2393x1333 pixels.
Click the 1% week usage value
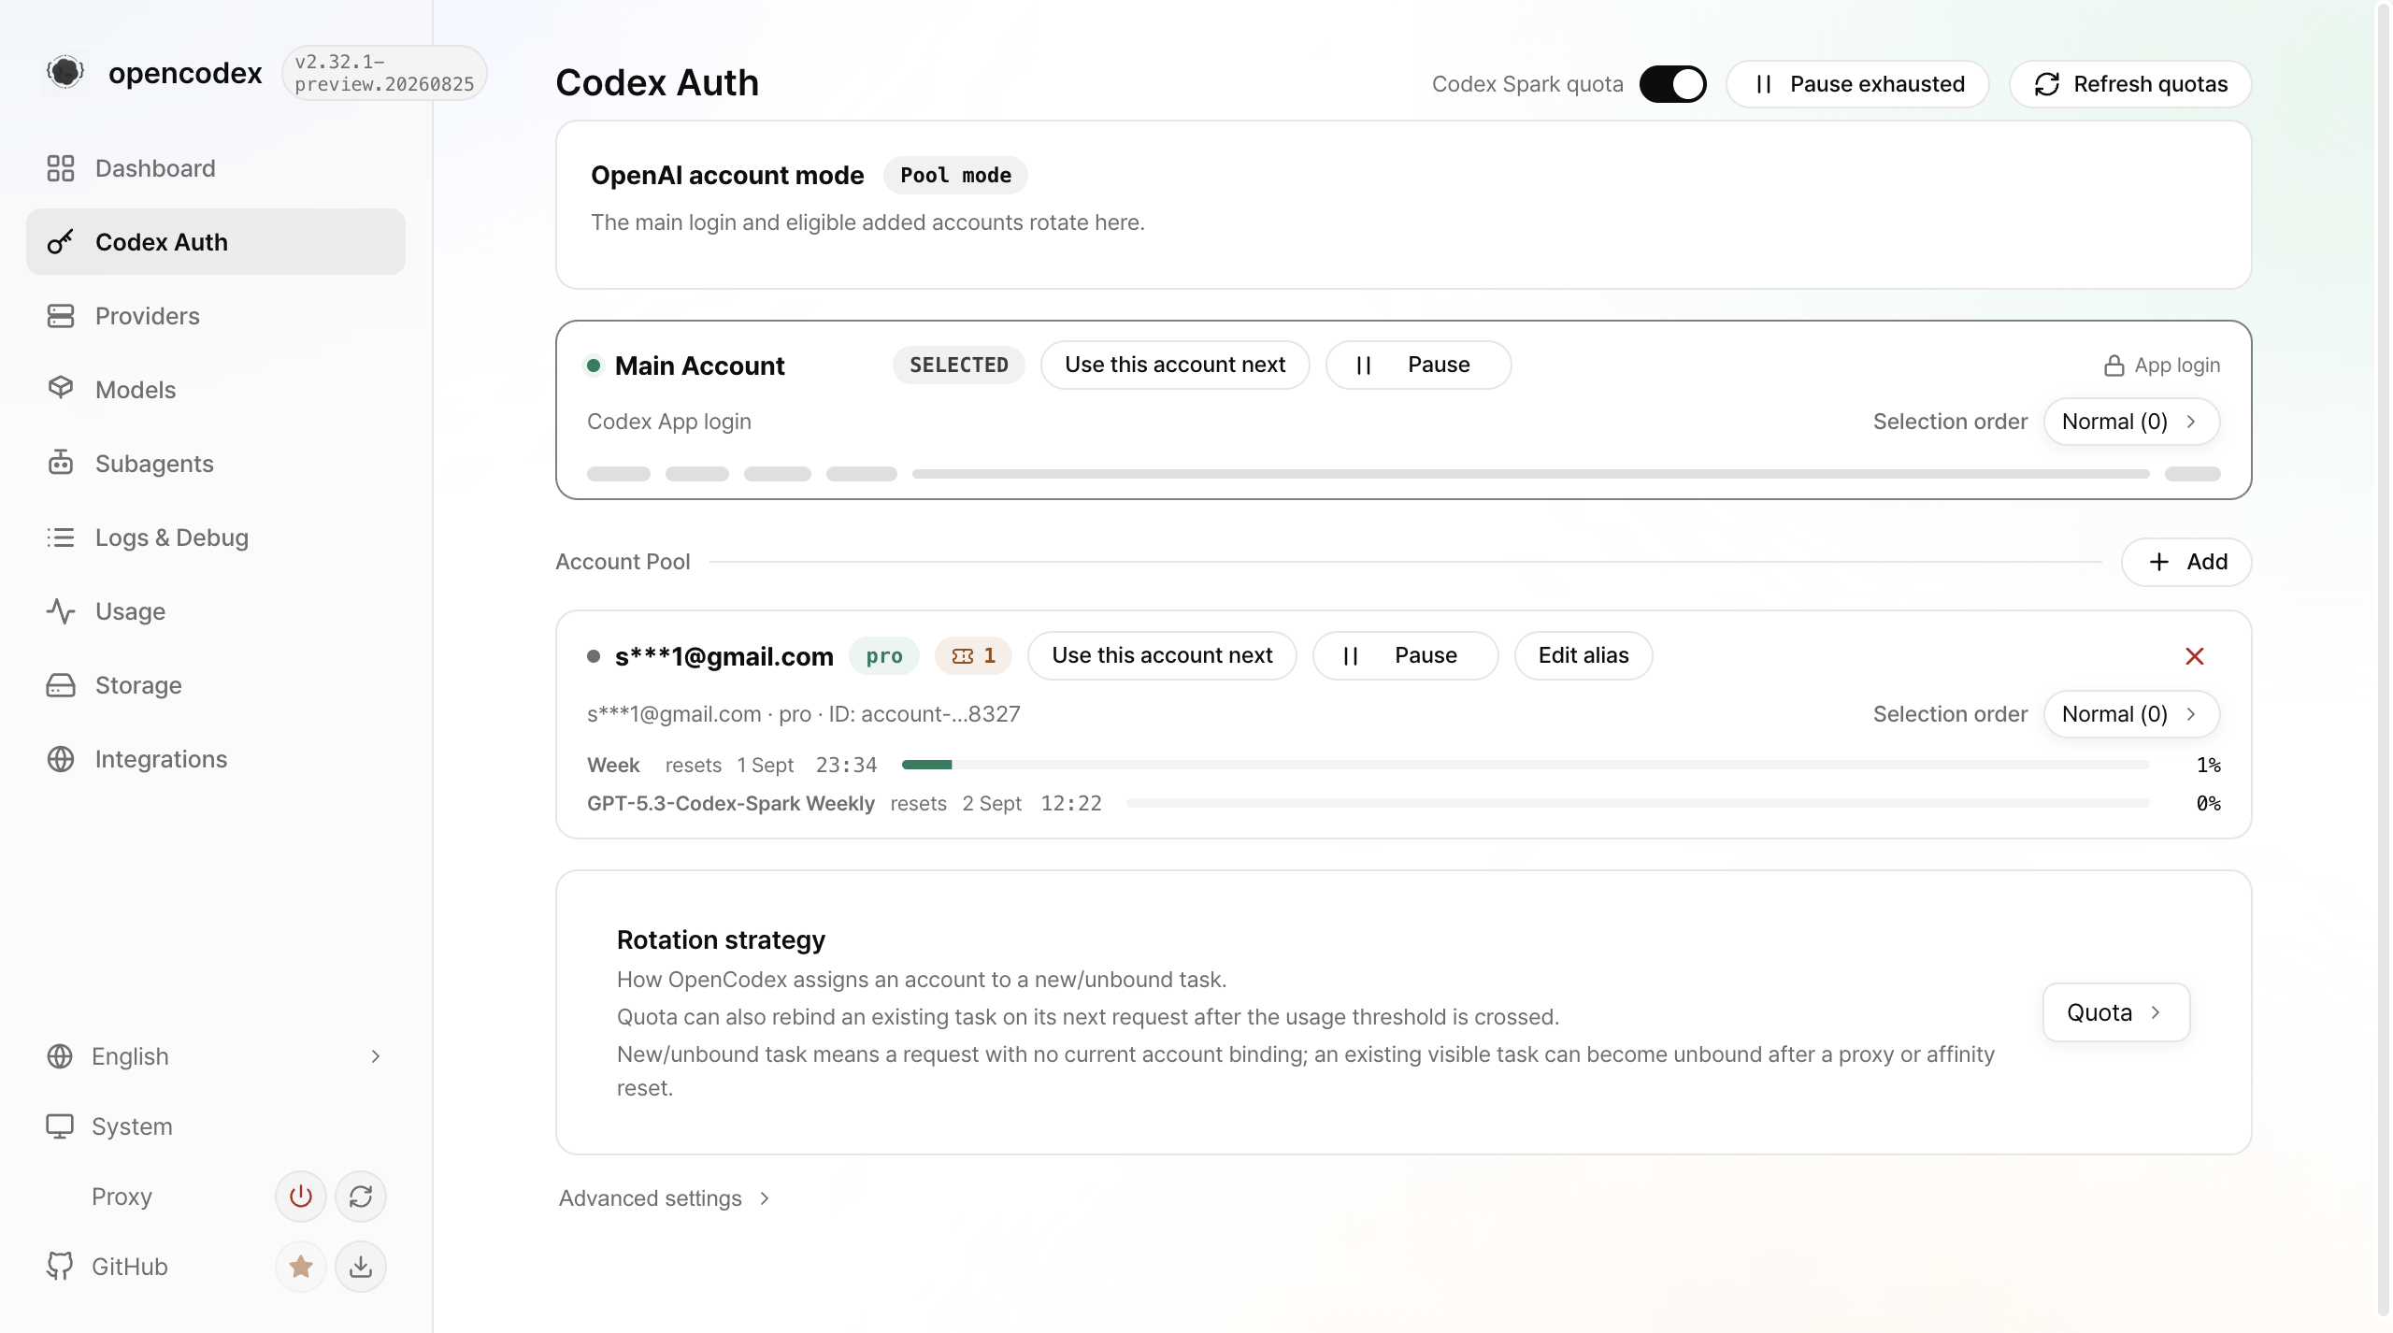click(2209, 765)
